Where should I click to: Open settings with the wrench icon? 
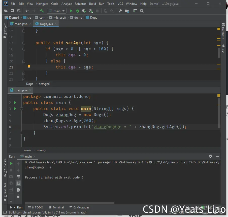click(x=120, y=11)
